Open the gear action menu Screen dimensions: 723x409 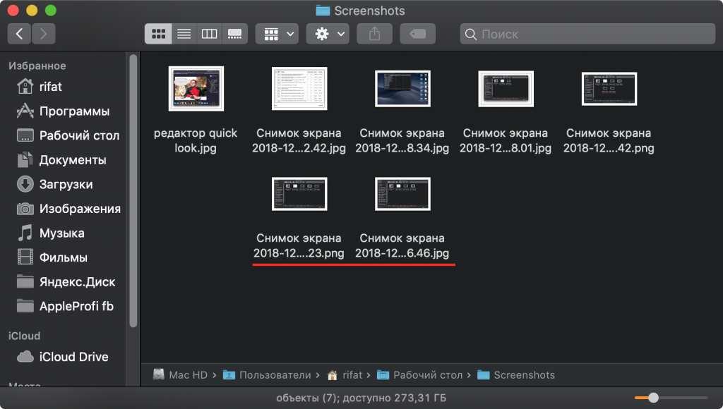click(x=328, y=33)
